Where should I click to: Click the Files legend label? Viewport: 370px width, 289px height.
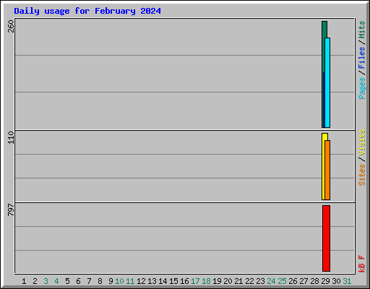click(361, 57)
